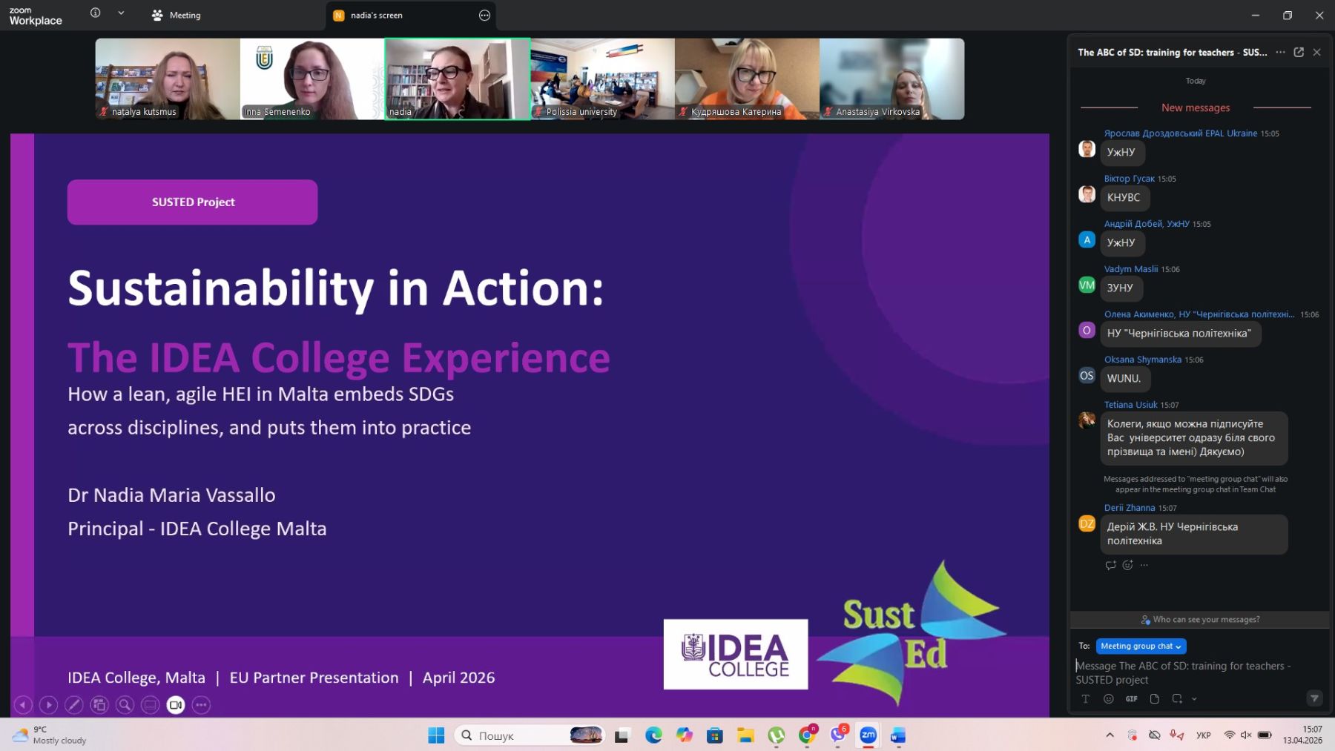Open Microsoft Word from taskbar

tap(898, 735)
